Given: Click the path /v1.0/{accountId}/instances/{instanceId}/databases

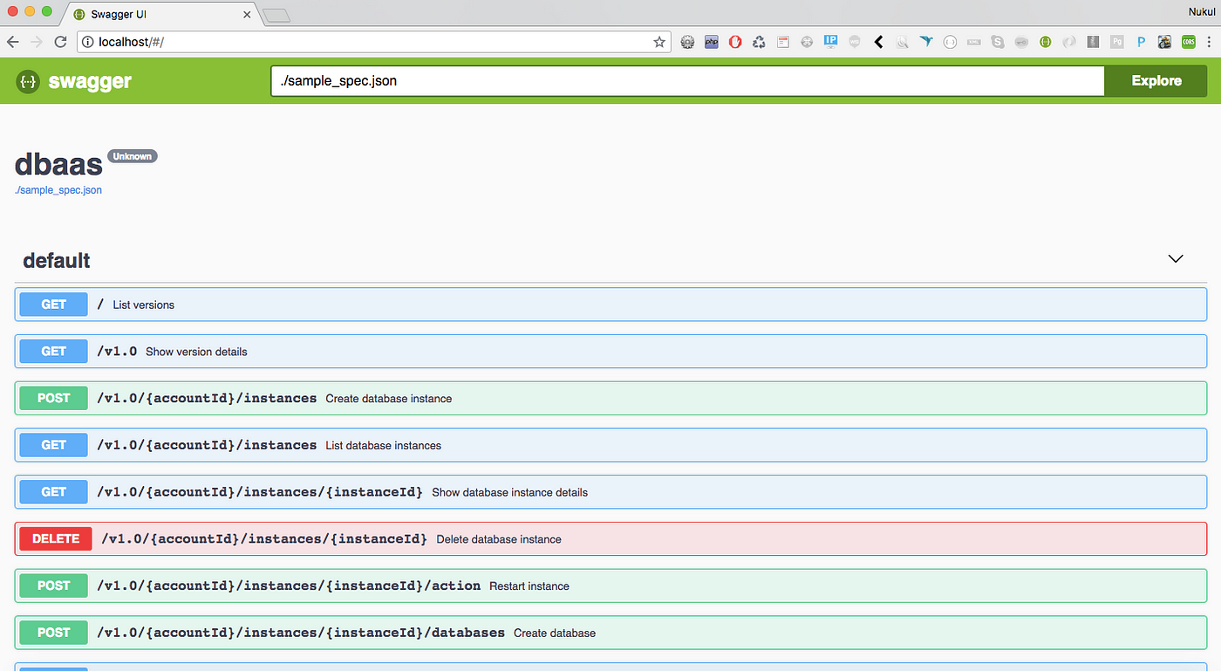Looking at the screenshot, I should [301, 633].
